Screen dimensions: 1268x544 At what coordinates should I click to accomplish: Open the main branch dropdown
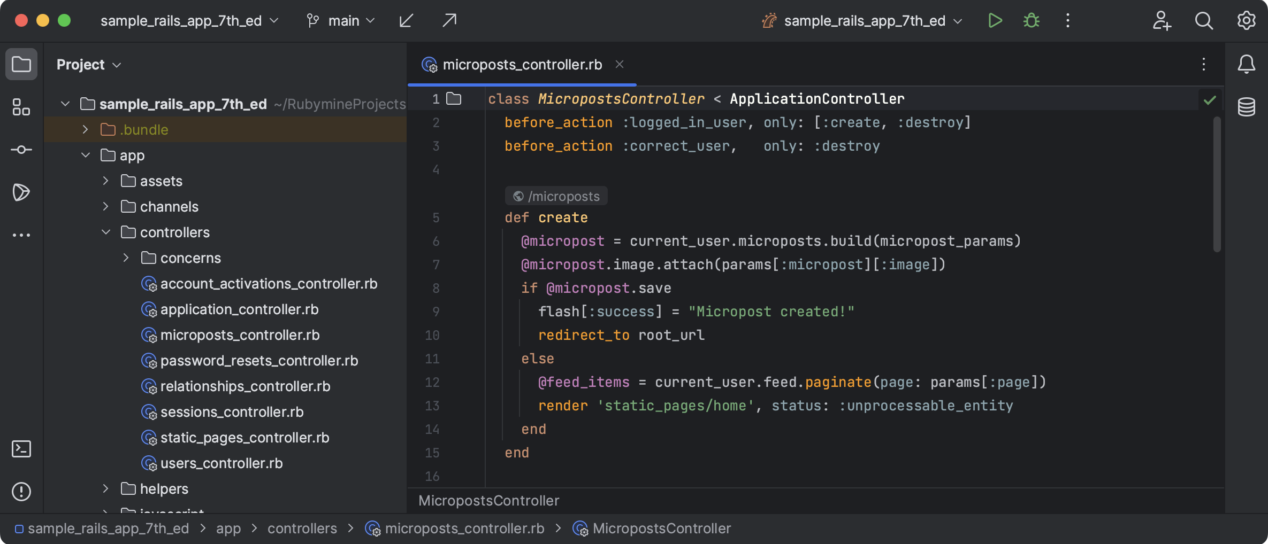tap(340, 21)
